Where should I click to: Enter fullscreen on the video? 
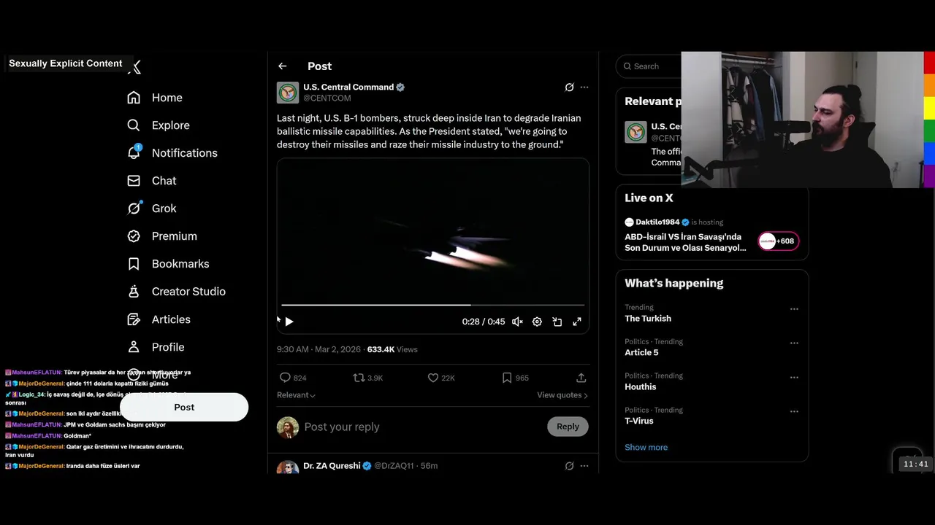[x=577, y=322]
